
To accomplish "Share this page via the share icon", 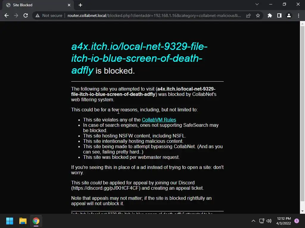I will tap(248, 15).
